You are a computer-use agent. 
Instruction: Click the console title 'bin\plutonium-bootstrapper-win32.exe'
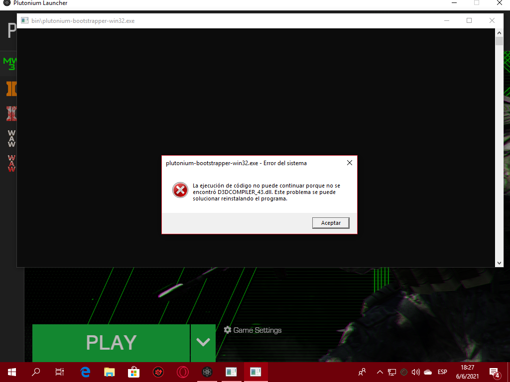point(83,21)
